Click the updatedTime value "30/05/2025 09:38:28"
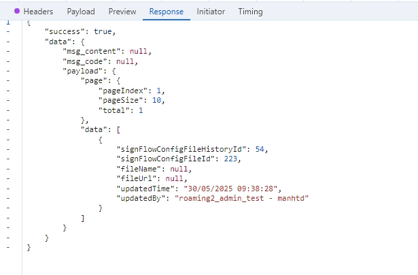Screen dimensions: 418x275 (228, 188)
